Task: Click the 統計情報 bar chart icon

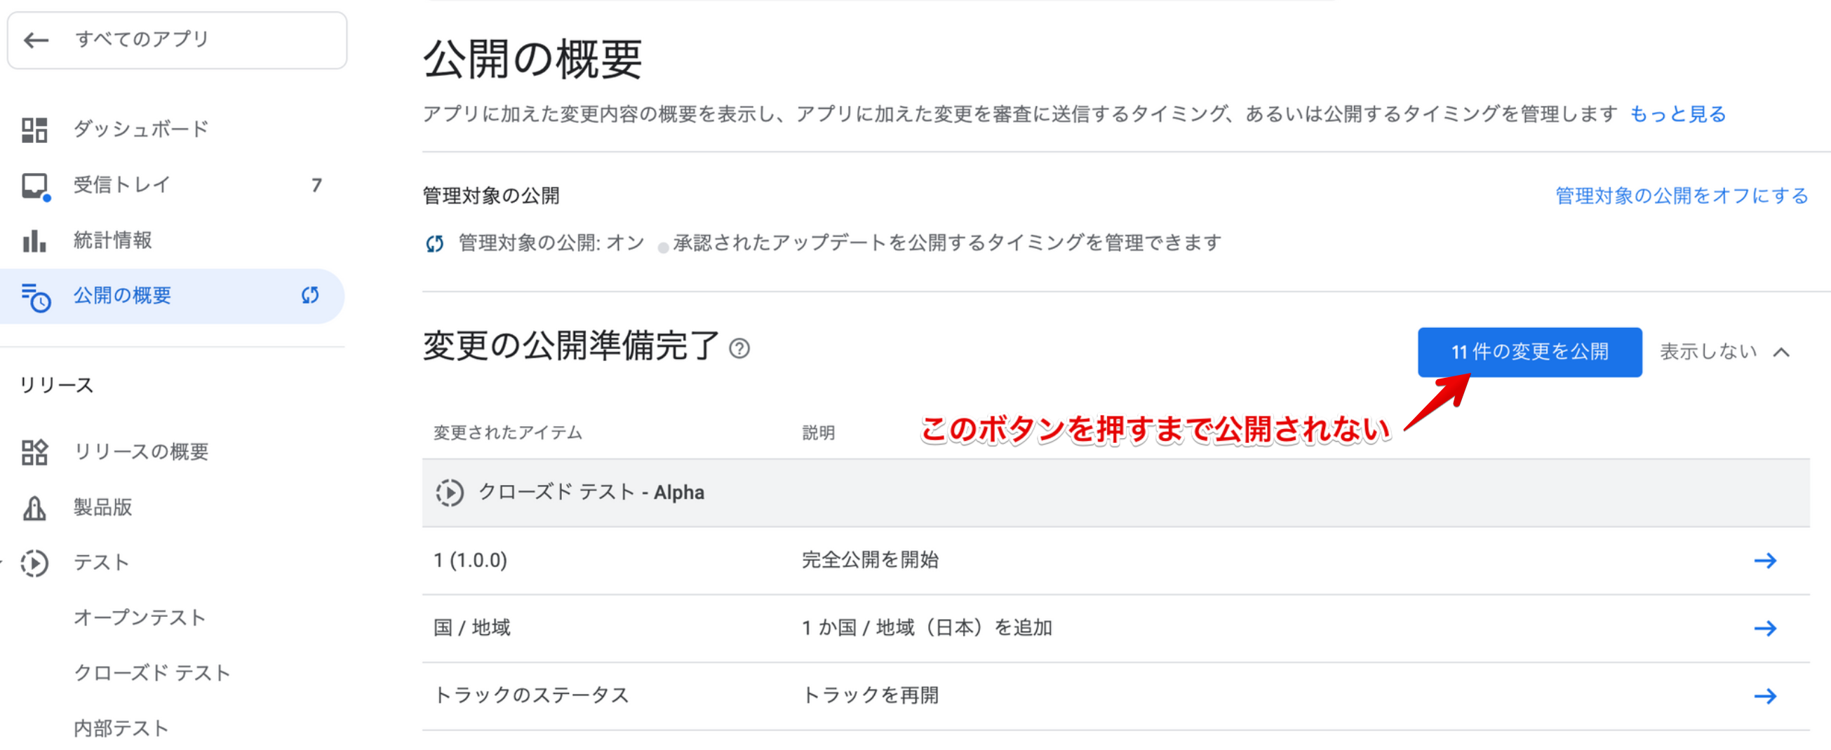Action: click(34, 240)
